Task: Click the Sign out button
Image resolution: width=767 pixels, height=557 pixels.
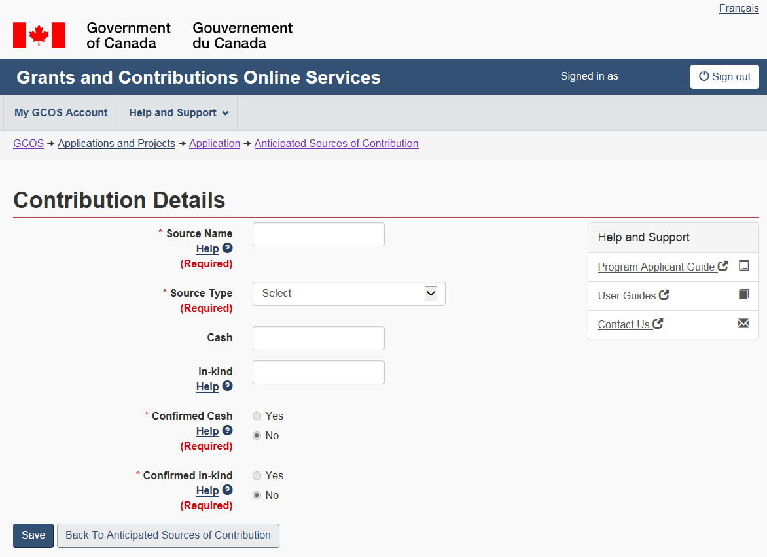Action: (x=724, y=76)
